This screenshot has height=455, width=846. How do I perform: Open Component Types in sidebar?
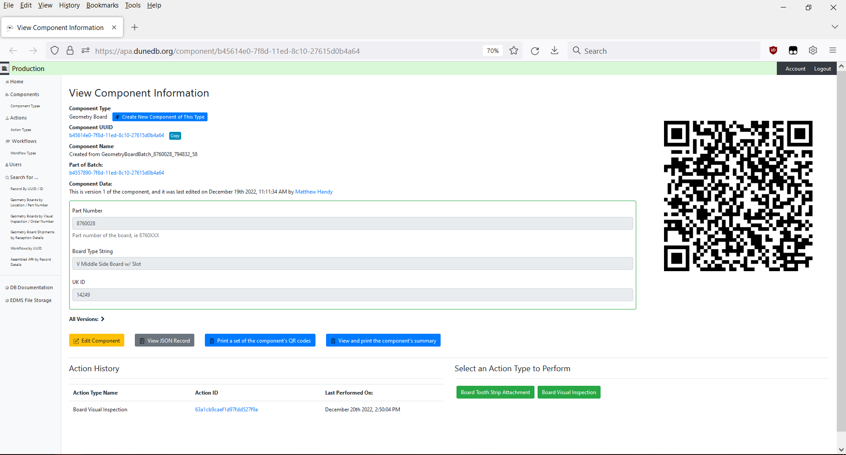click(25, 106)
